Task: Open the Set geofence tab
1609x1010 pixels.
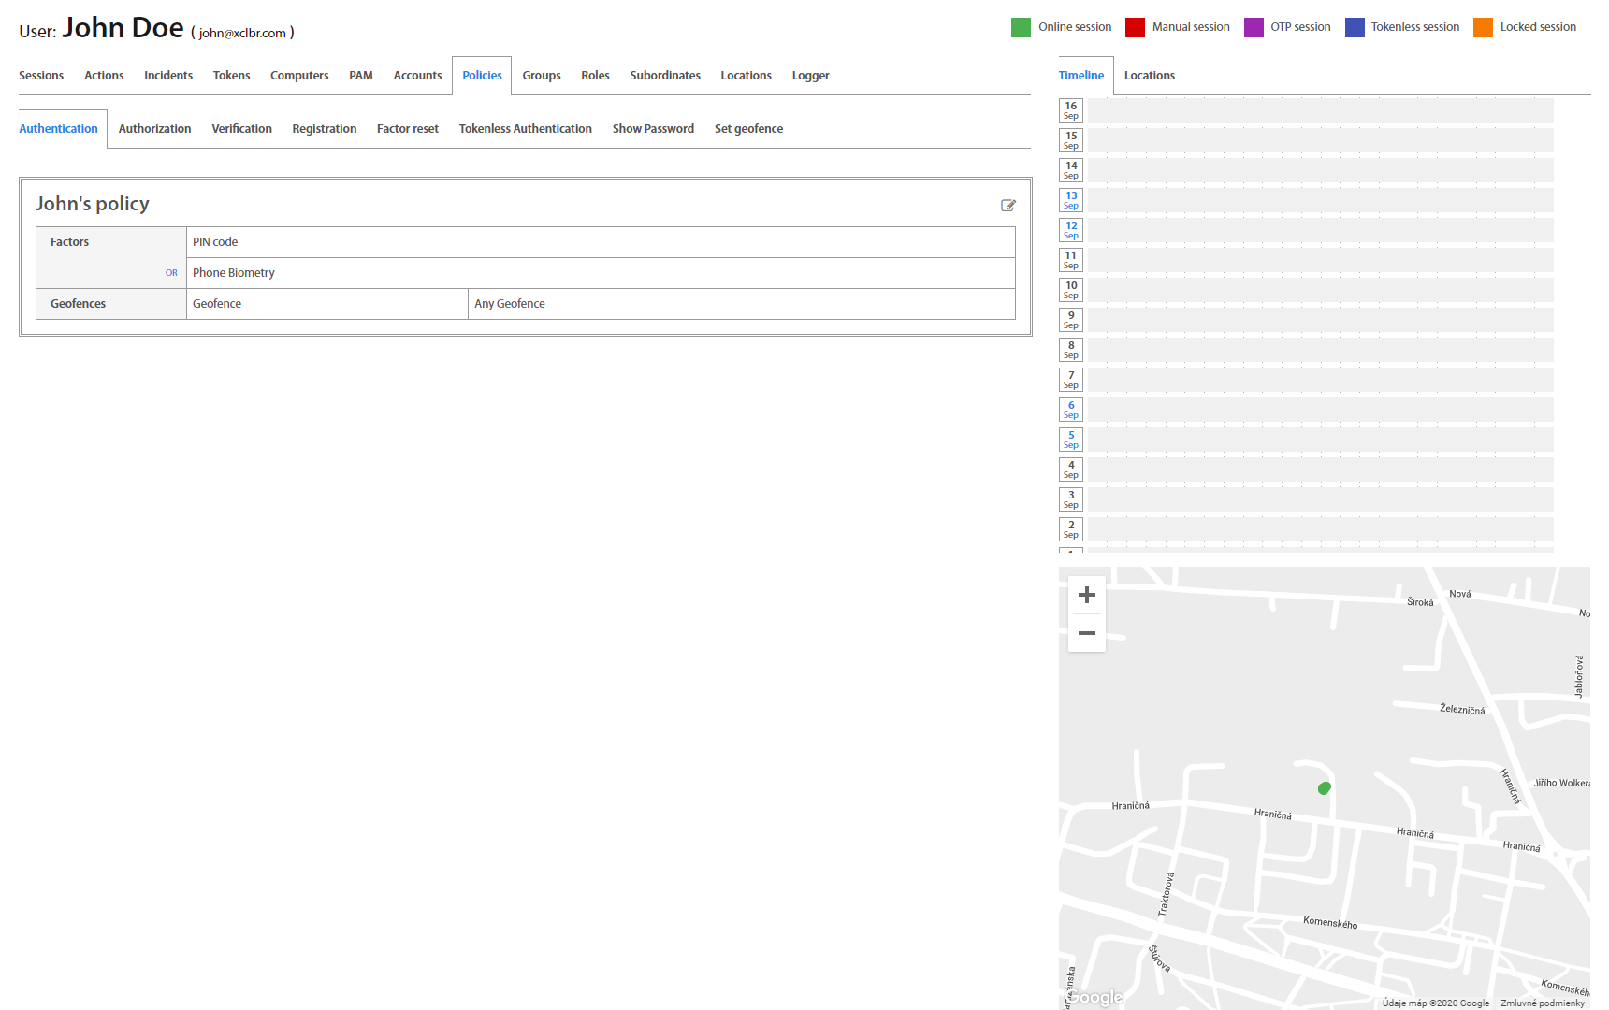Action: (x=748, y=129)
